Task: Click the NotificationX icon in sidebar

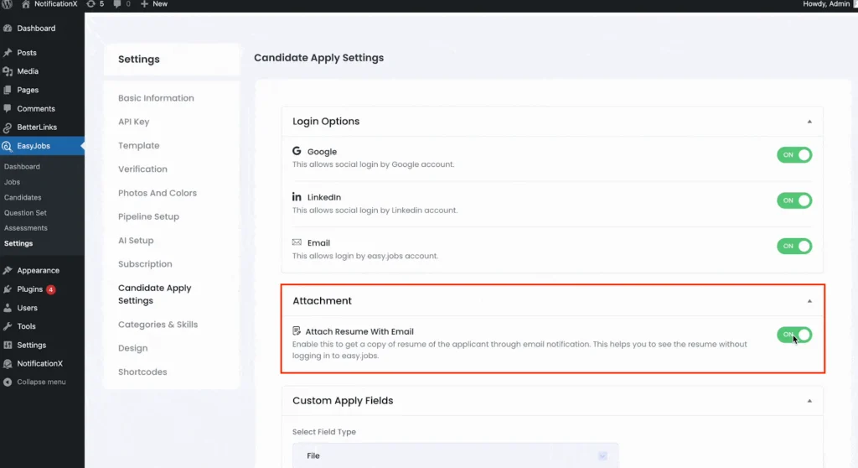Action: (8, 363)
